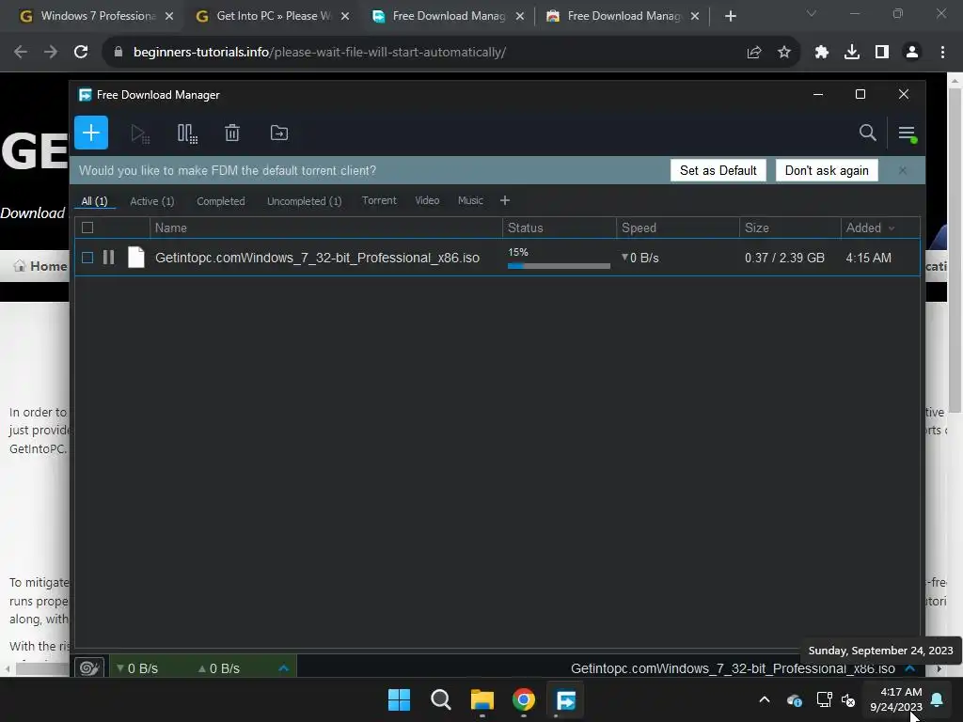Click the file icon of the ISO download
The width and height of the screenshot is (963, 722).
click(135, 258)
